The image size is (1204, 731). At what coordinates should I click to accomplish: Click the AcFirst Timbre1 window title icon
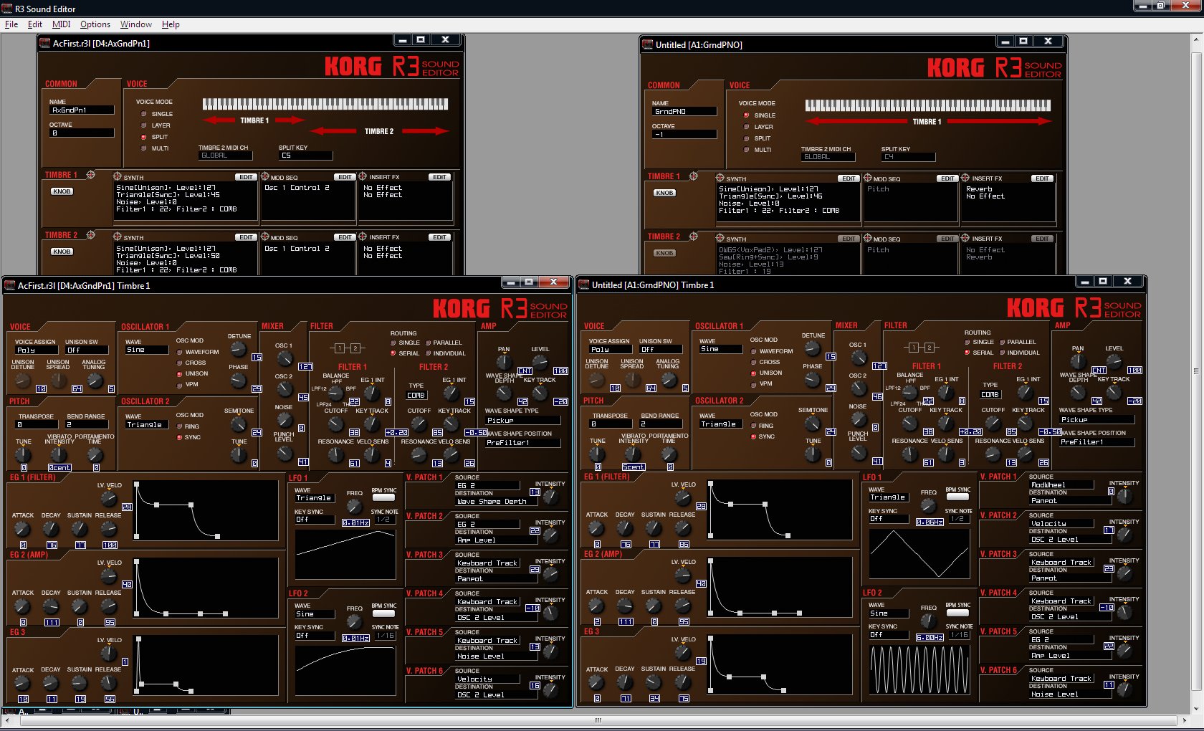tap(10, 285)
